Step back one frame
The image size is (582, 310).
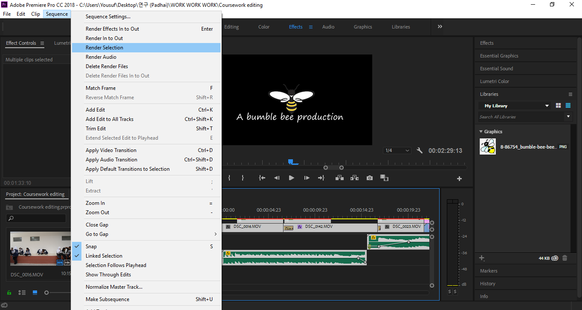coord(277,178)
